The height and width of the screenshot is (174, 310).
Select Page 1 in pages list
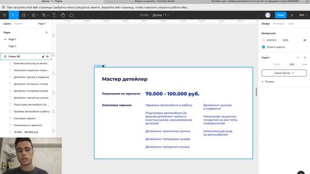[12, 39]
